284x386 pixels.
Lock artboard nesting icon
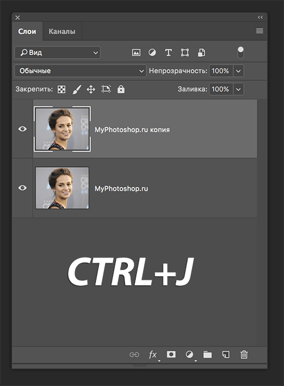106,89
